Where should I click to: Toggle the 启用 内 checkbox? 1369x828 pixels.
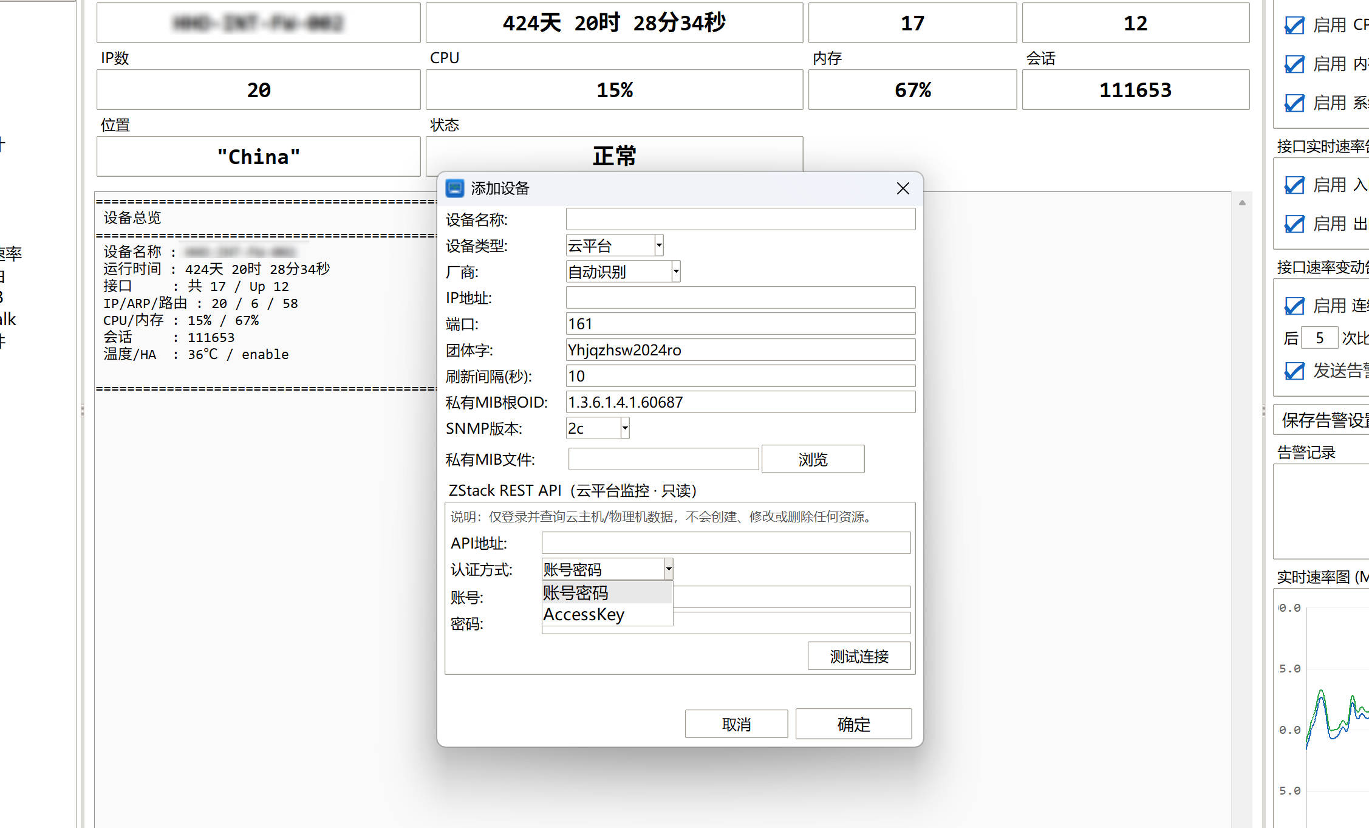[x=1294, y=64]
